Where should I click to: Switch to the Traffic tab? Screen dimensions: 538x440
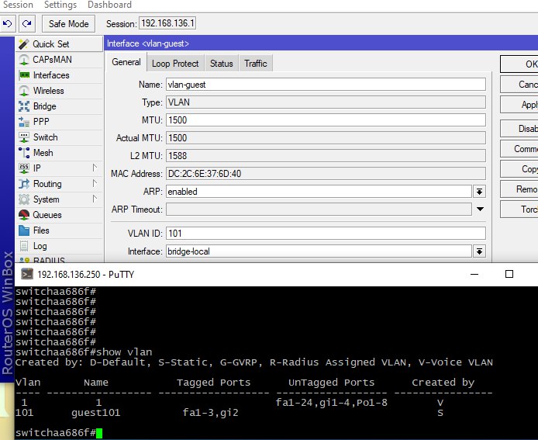tap(255, 64)
